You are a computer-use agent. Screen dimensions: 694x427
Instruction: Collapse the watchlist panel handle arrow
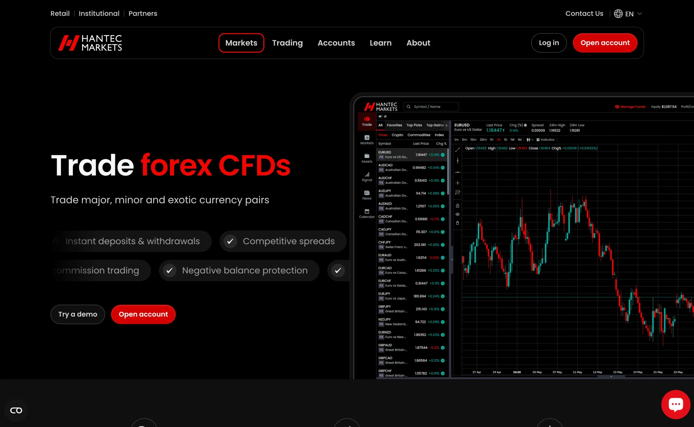452,260
